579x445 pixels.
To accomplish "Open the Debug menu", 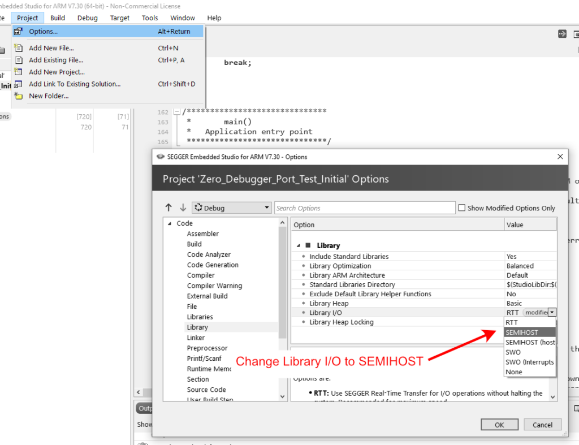I will [x=88, y=18].
